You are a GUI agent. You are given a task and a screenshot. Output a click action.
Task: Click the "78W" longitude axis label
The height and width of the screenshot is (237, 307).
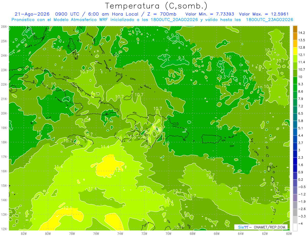click(72, 233)
